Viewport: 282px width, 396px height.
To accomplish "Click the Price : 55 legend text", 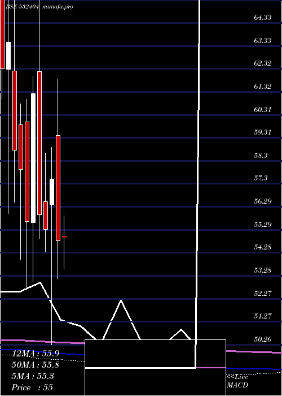I will pyautogui.click(x=32, y=388).
